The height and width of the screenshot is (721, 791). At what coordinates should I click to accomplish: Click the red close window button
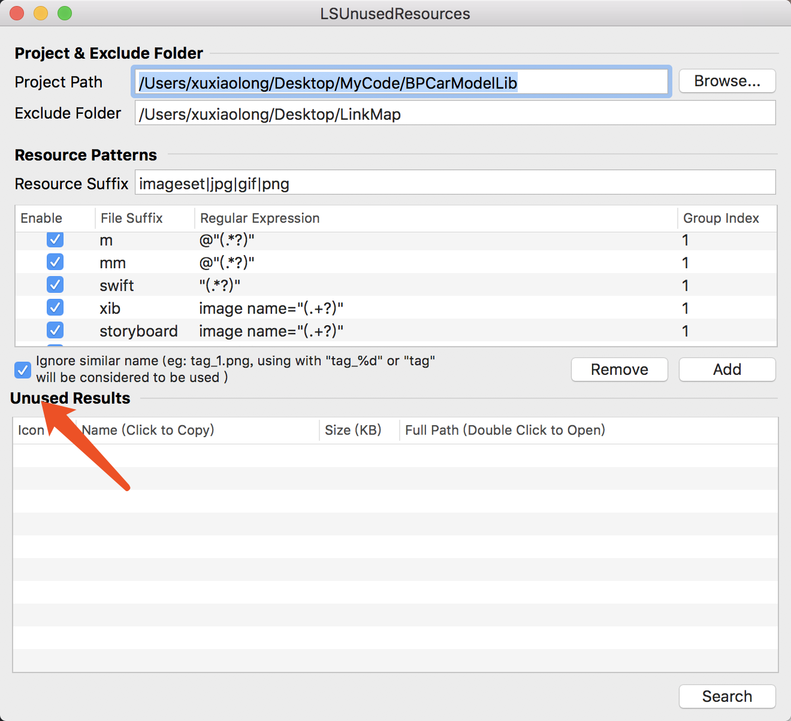click(x=17, y=13)
